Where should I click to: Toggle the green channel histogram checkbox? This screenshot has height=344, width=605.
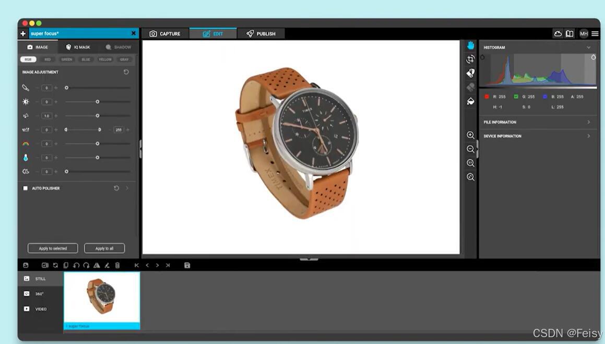516,97
